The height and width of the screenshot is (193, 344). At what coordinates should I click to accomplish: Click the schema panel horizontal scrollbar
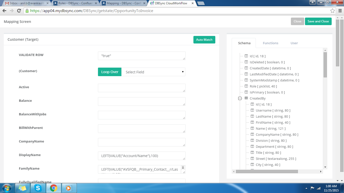(x=267, y=171)
